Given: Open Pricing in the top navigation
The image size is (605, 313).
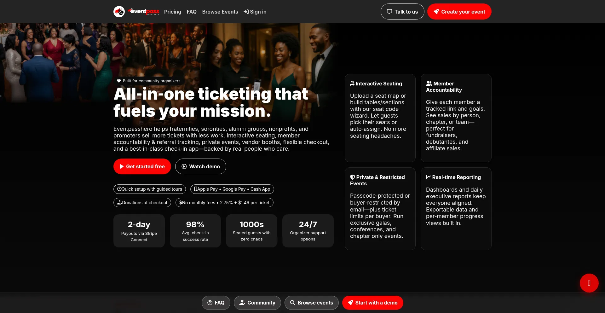Looking at the screenshot, I should click(173, 12).
